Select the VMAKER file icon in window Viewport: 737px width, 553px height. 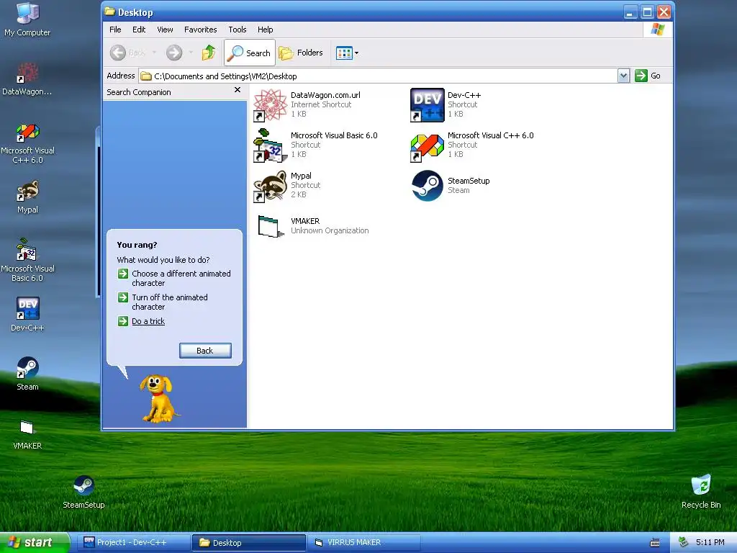271,226
